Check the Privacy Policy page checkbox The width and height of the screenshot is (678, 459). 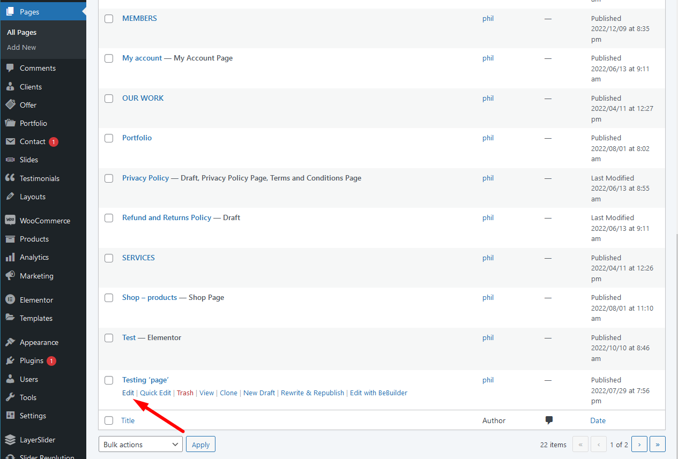coord(109,178)
